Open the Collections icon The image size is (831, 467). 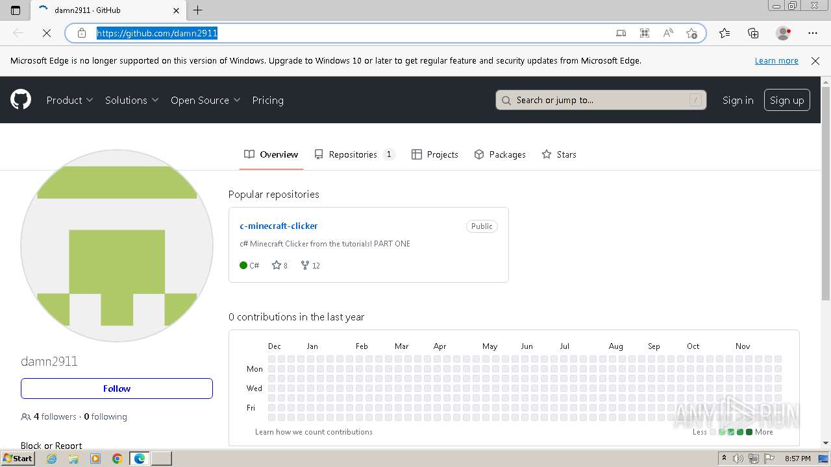coord(753,33)
